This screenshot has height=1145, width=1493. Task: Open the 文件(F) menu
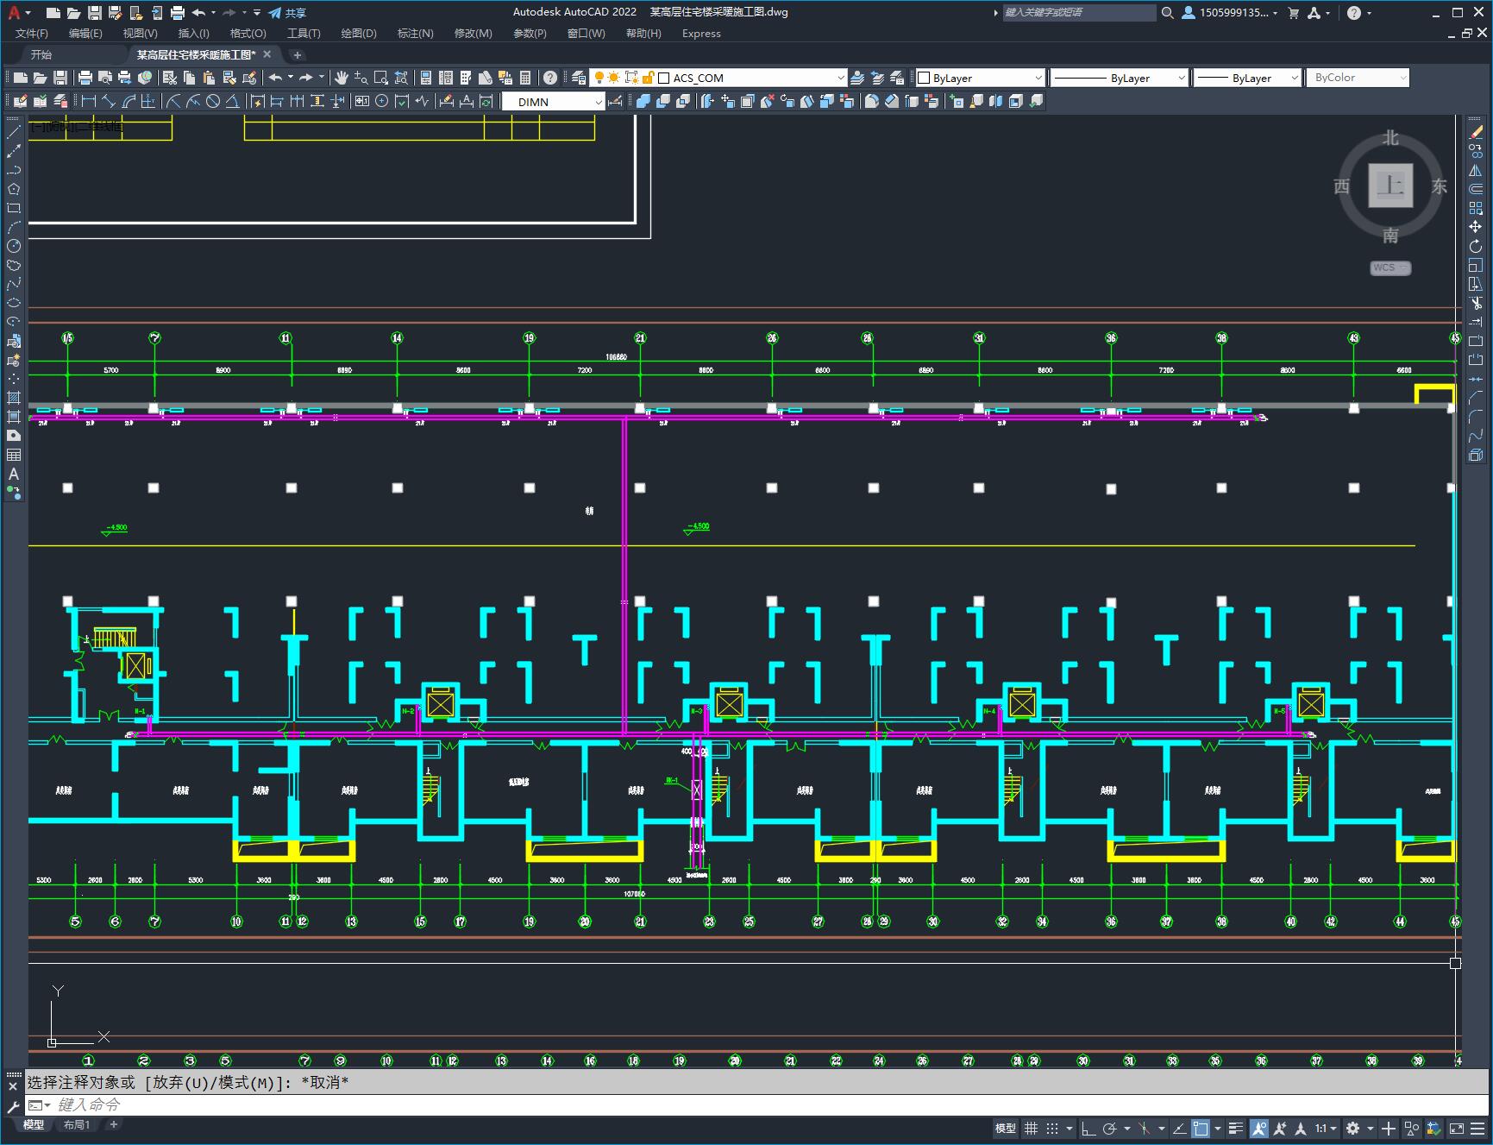tap(32, 34)
